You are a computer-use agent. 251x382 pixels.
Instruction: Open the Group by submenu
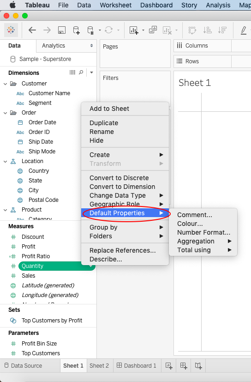coord(125,227)
